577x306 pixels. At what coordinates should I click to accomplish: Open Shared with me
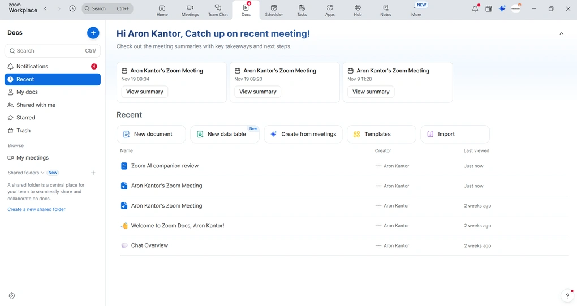[53, 105]
